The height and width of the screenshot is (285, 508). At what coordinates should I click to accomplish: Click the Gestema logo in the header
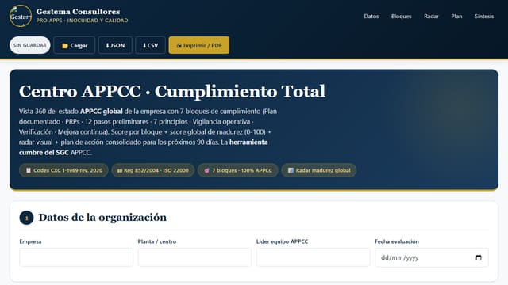[x=21, y=16]
